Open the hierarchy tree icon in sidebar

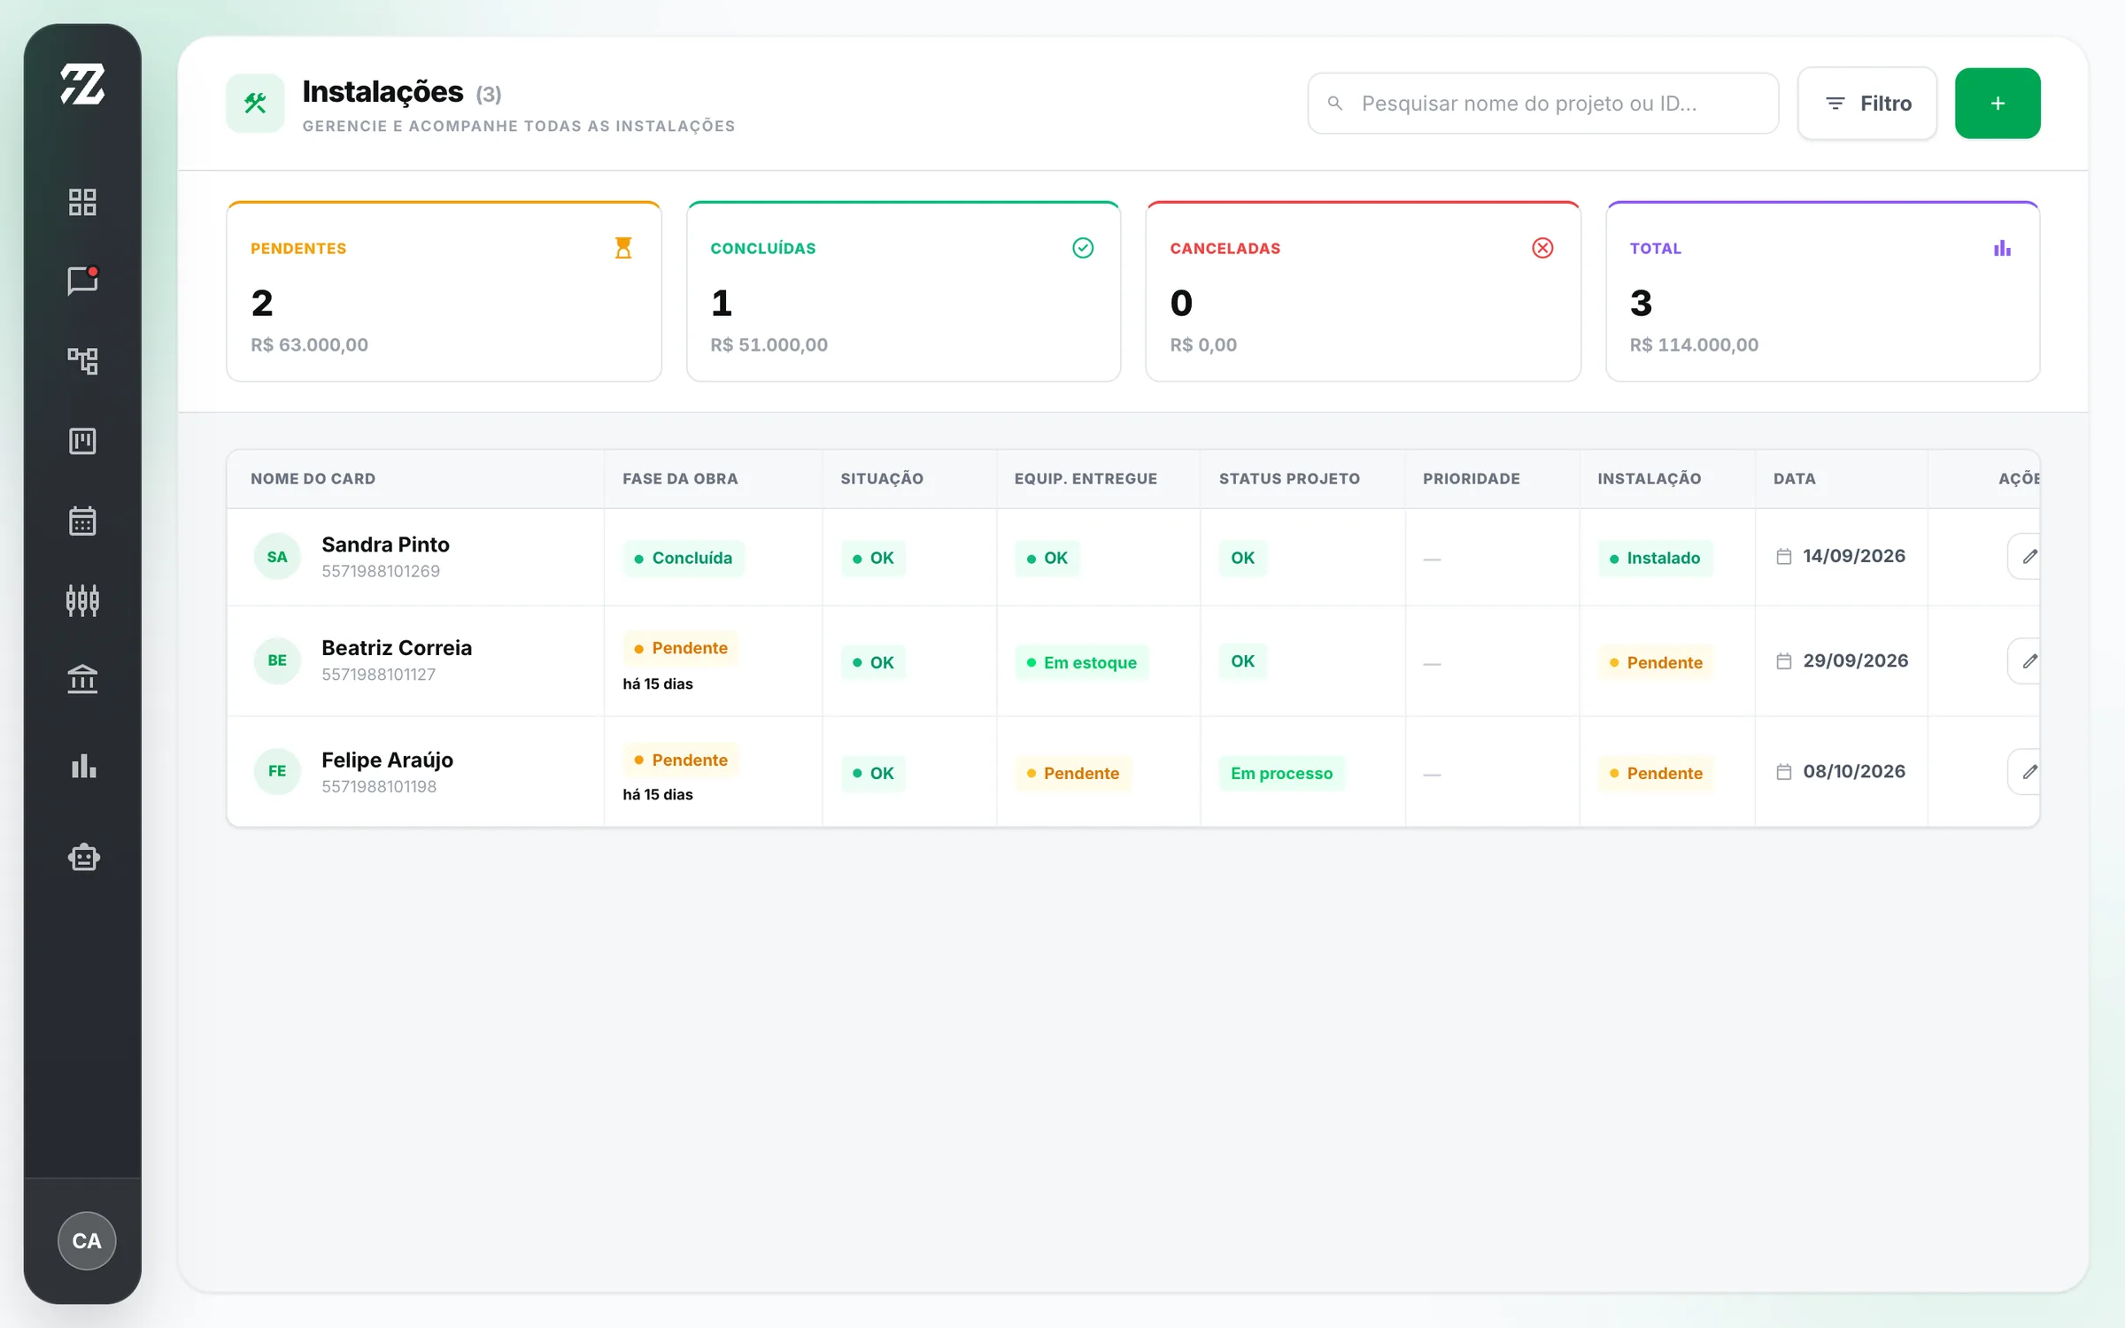(82, 360)
